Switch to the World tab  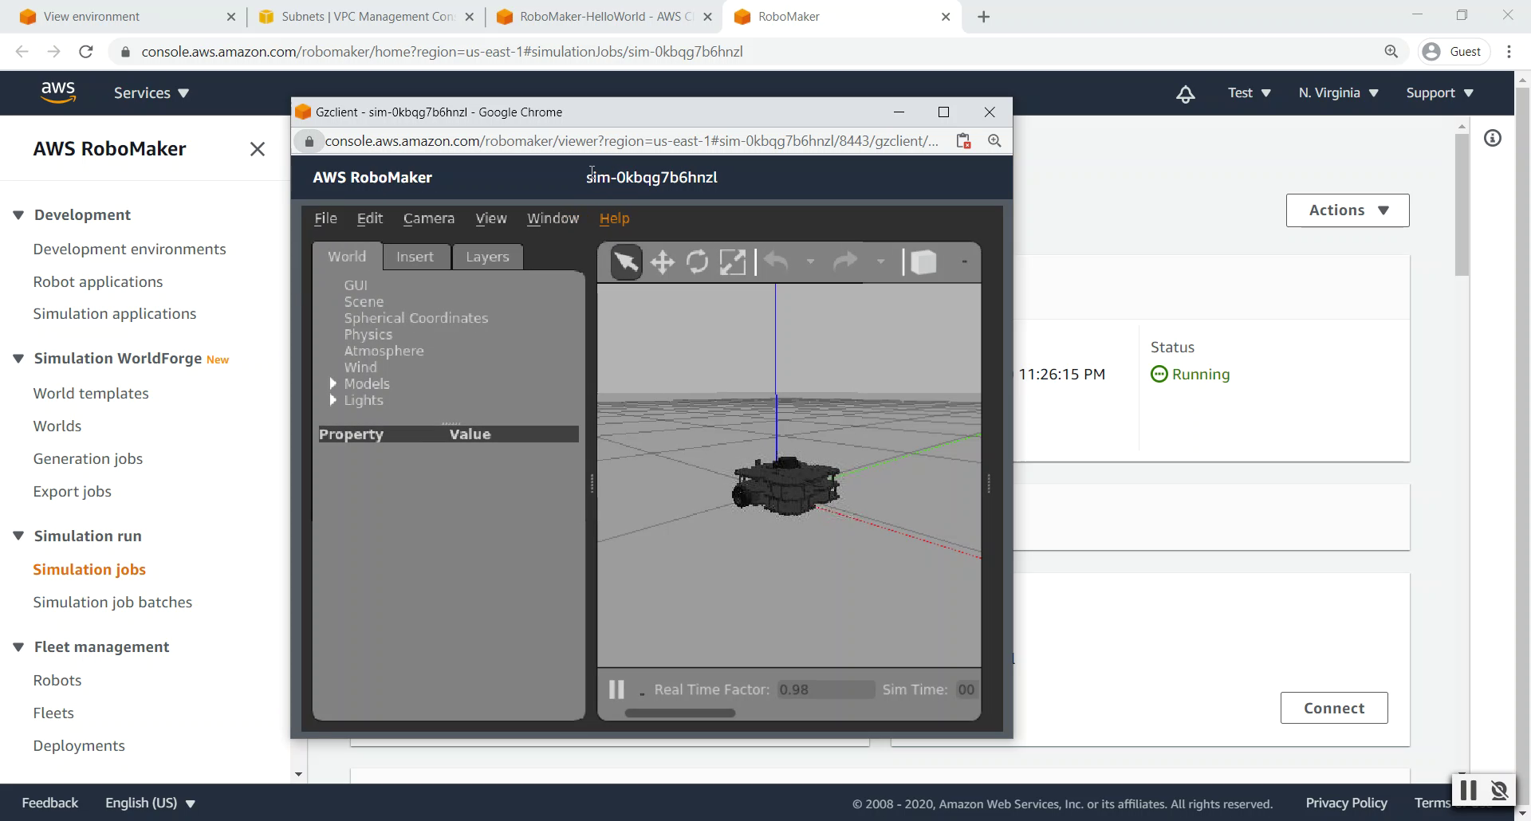(x=347, y=257)
